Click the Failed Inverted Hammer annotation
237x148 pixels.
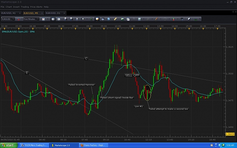82,85
